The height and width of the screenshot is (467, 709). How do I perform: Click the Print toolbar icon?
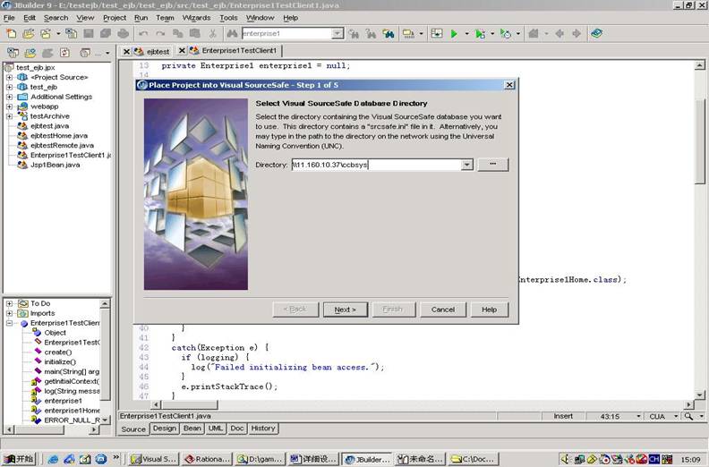(123, 33)
